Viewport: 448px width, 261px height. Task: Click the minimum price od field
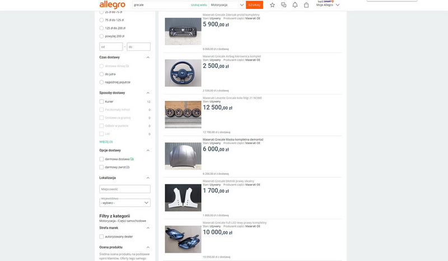(x=111, y=46)
